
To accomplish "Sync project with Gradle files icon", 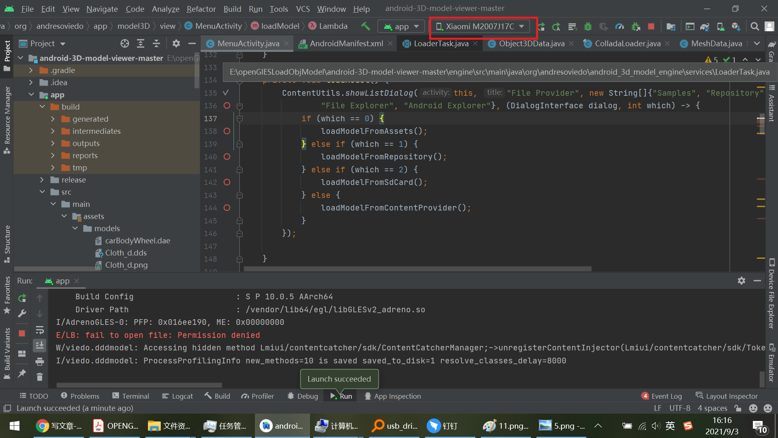I will point(705,26).
